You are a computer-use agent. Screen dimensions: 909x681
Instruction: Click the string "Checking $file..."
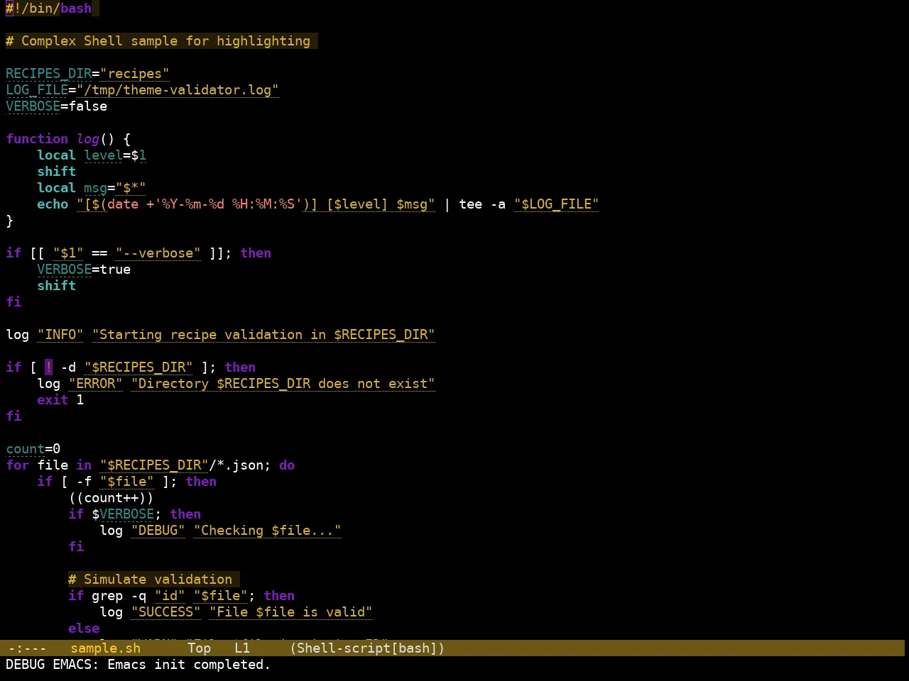click(x=268, y=531)
